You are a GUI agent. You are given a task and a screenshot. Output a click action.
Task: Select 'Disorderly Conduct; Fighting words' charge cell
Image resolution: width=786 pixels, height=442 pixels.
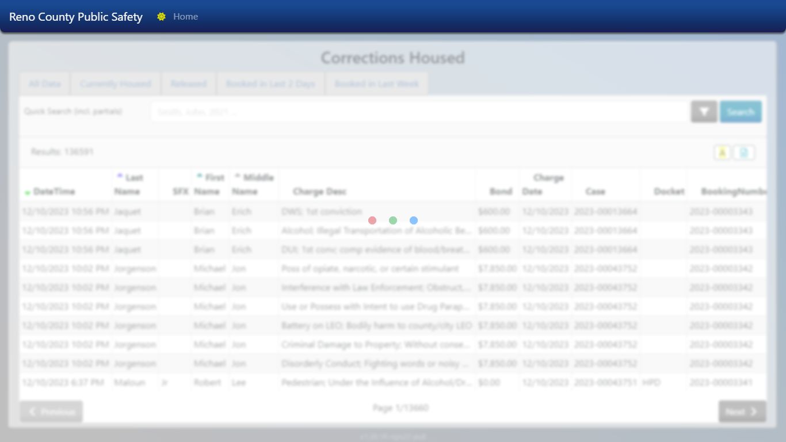pos(377,364)
